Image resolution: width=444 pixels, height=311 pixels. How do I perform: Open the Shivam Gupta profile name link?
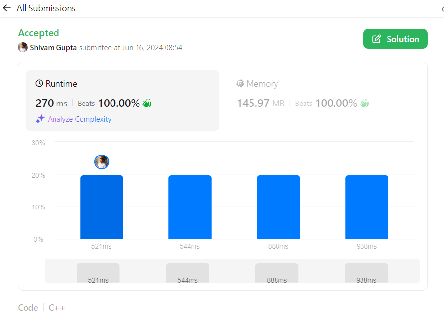tap(53, 48)
